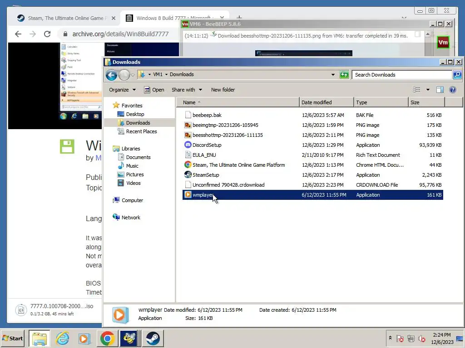Open Documents library in navigation pane
The height and width of the screenshot is (348, 465).
138,157
